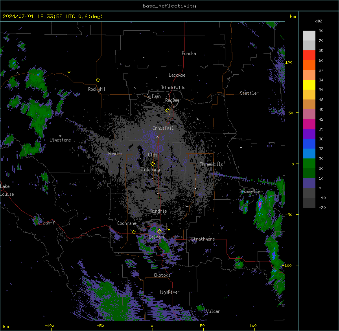This screenshot has height=331, width=339.
Task: Click the Didsbury town label
Action: coord(150,169)
